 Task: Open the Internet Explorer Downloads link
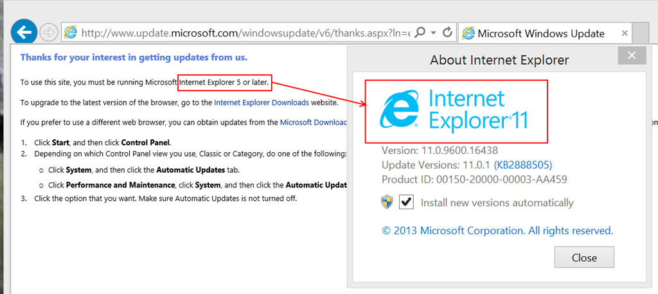tap(262, 102)
